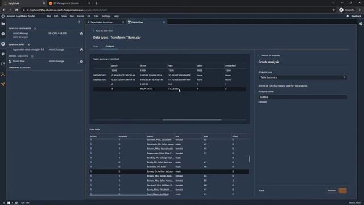
Task: Click the Clear button
Action: (262, 191)
